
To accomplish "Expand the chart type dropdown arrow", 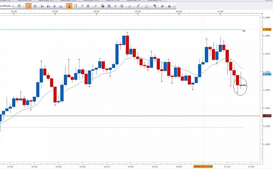I will [x=23, y=6].
